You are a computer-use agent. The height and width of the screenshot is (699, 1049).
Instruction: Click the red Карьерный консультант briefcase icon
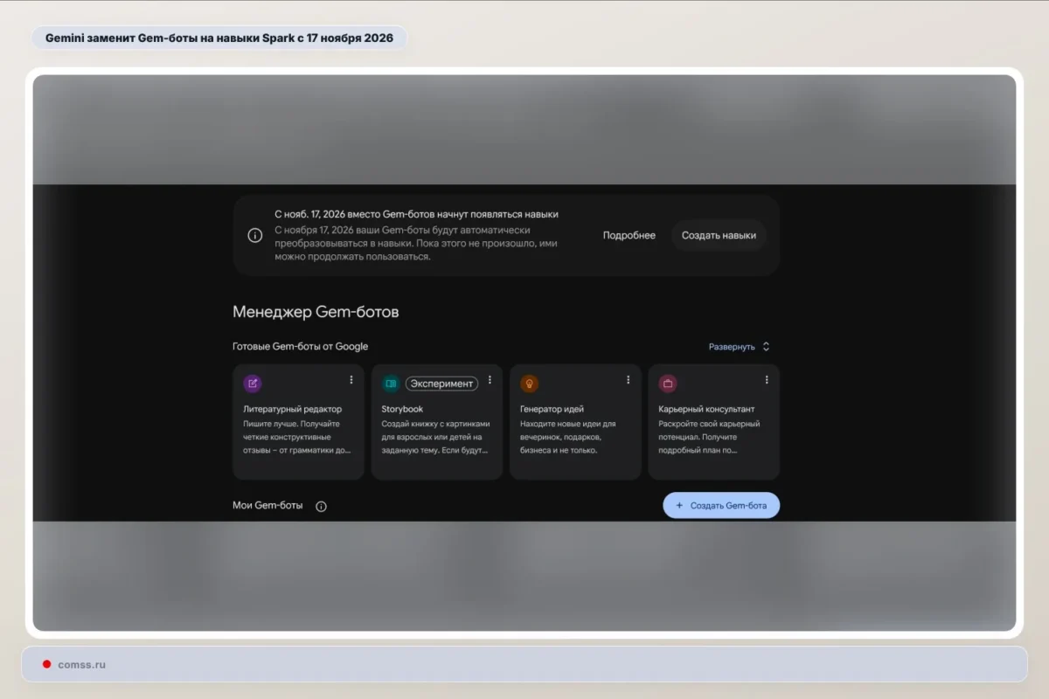click(x=668, y=384)
